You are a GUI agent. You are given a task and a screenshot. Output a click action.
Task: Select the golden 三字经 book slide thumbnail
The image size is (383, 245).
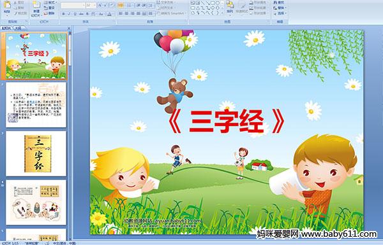[36, 153]
